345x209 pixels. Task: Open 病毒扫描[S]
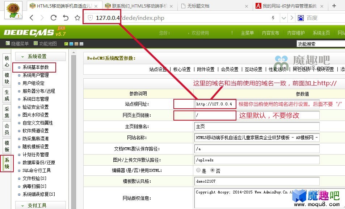click(x=34, y=186)
